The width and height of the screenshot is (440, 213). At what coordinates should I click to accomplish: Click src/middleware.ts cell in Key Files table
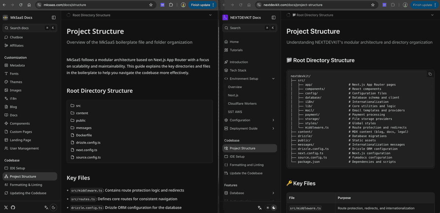click(305, 208)
